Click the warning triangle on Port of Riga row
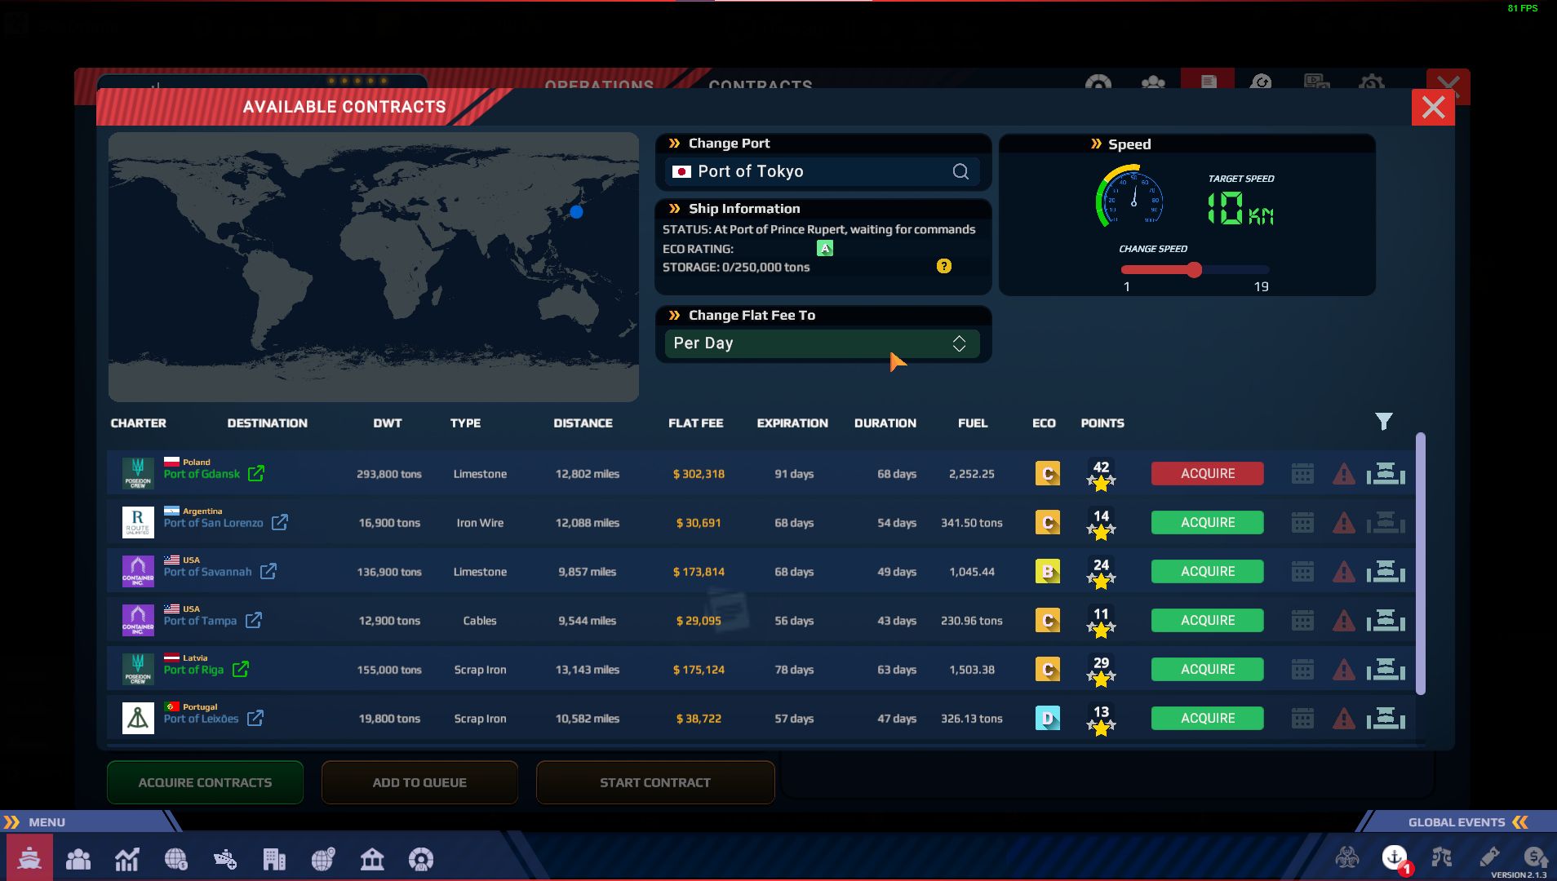This screenshot has height=881, width=1557. 1343,670
